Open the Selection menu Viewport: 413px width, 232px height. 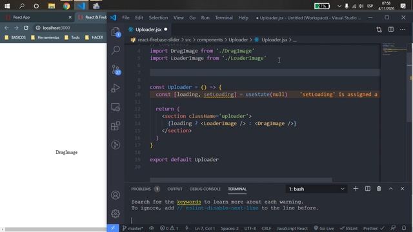(x=158, y=17)
